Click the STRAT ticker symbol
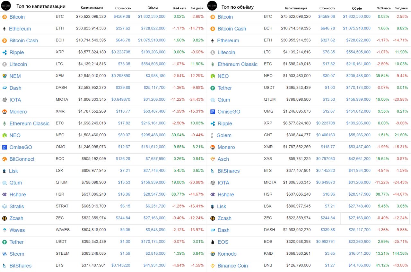 click(x=62, y=206)
